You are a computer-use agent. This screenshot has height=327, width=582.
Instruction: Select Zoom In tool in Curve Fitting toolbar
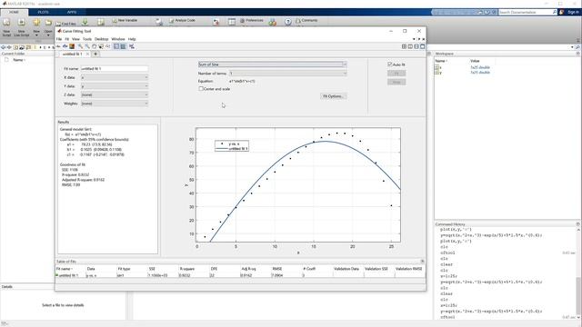80,46
